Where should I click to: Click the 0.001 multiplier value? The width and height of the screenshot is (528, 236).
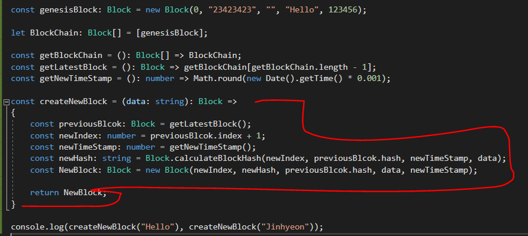[x=369, y=79]
